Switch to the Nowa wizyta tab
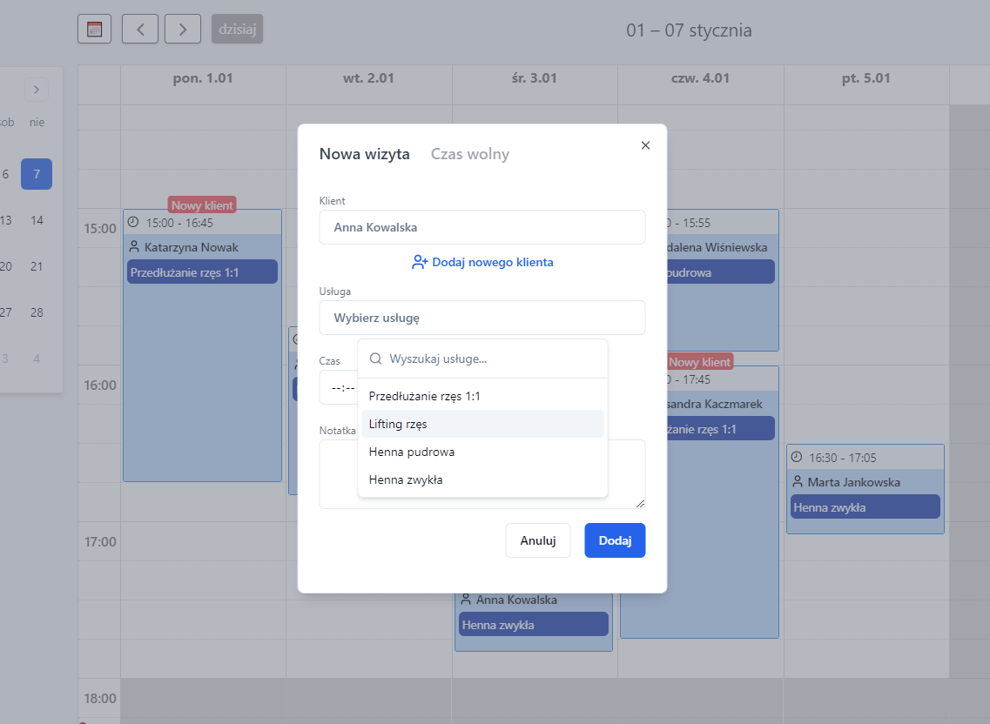This screenshot has width=990, height=724. pyautogui.click(x=364, y=154)
